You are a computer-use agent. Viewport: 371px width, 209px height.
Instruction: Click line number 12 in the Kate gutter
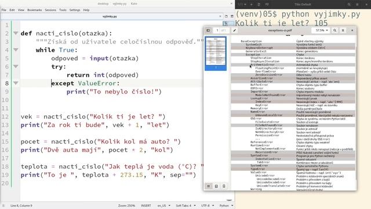5,117
